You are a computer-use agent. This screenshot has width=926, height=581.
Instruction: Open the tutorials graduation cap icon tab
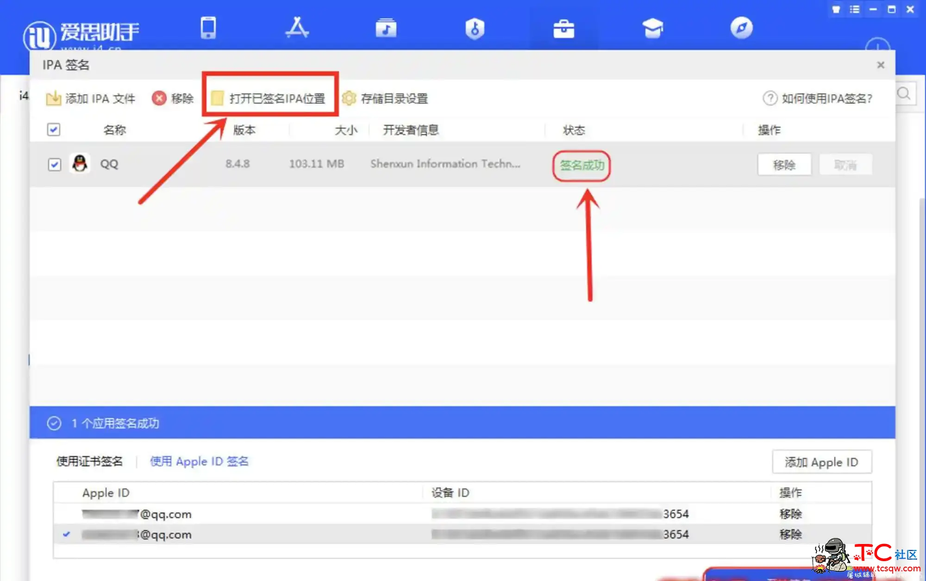[653, 28]
